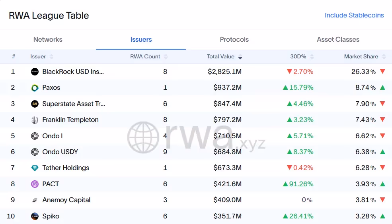Open the Superstate Asset Tr... issuer name
Image resolution: width=392 pixels, height=224 pixels.
[x=74, y=104]
